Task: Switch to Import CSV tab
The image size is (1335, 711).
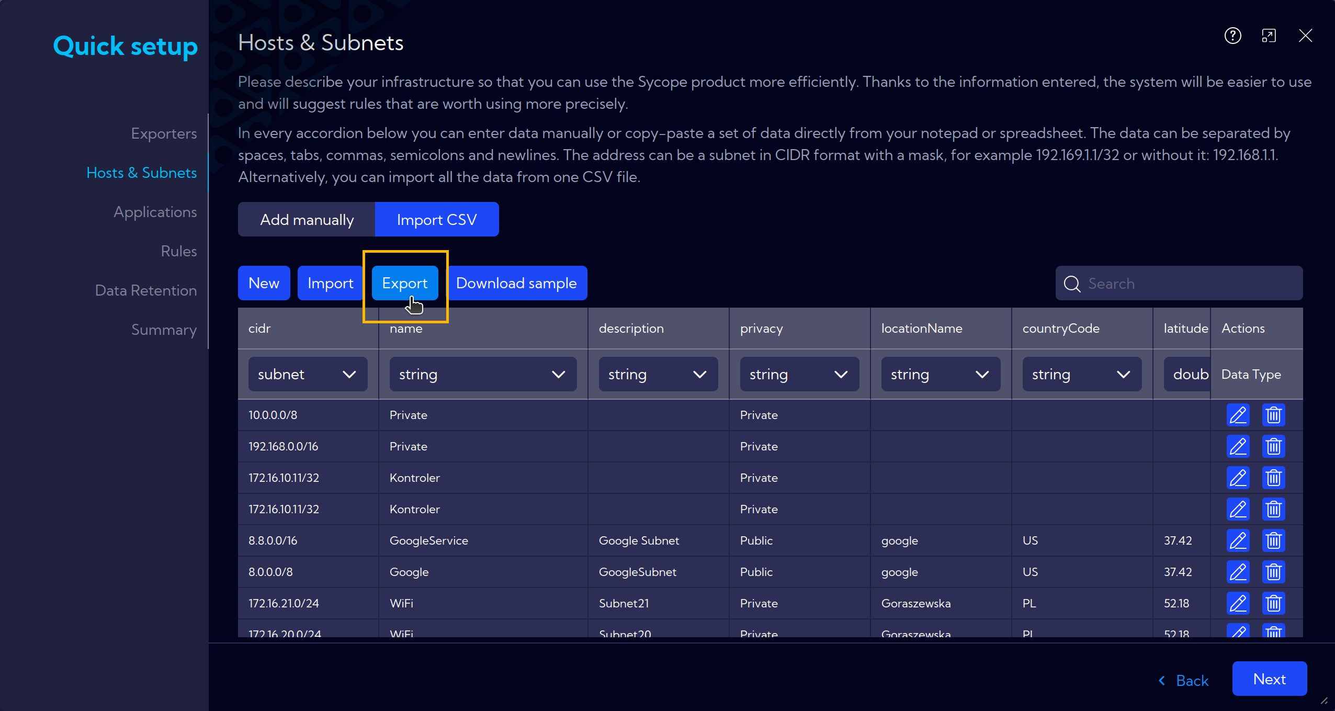Action: click(437, 219)
